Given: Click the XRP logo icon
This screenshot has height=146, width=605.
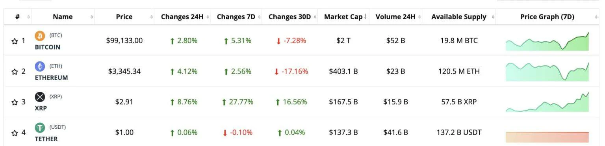Looking at the screenshot, I should tap(40, 97).
